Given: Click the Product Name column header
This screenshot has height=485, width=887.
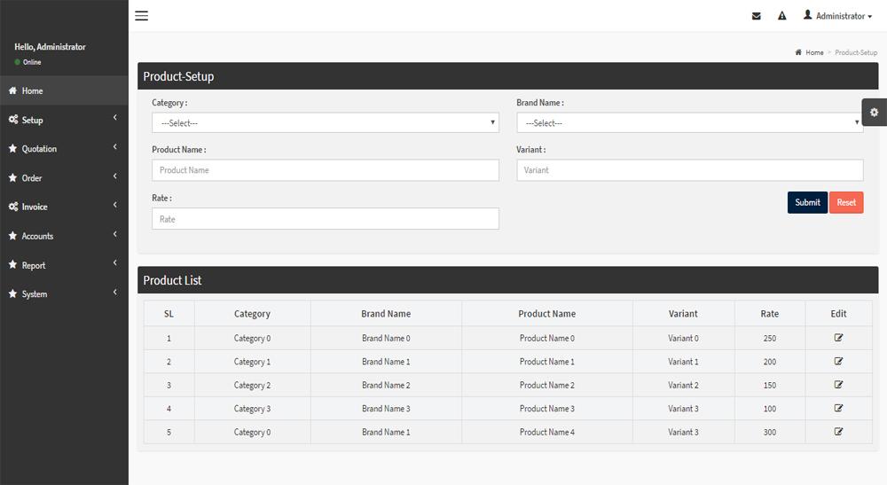Looking at the screenshot, I should click(x=547, y=314).
